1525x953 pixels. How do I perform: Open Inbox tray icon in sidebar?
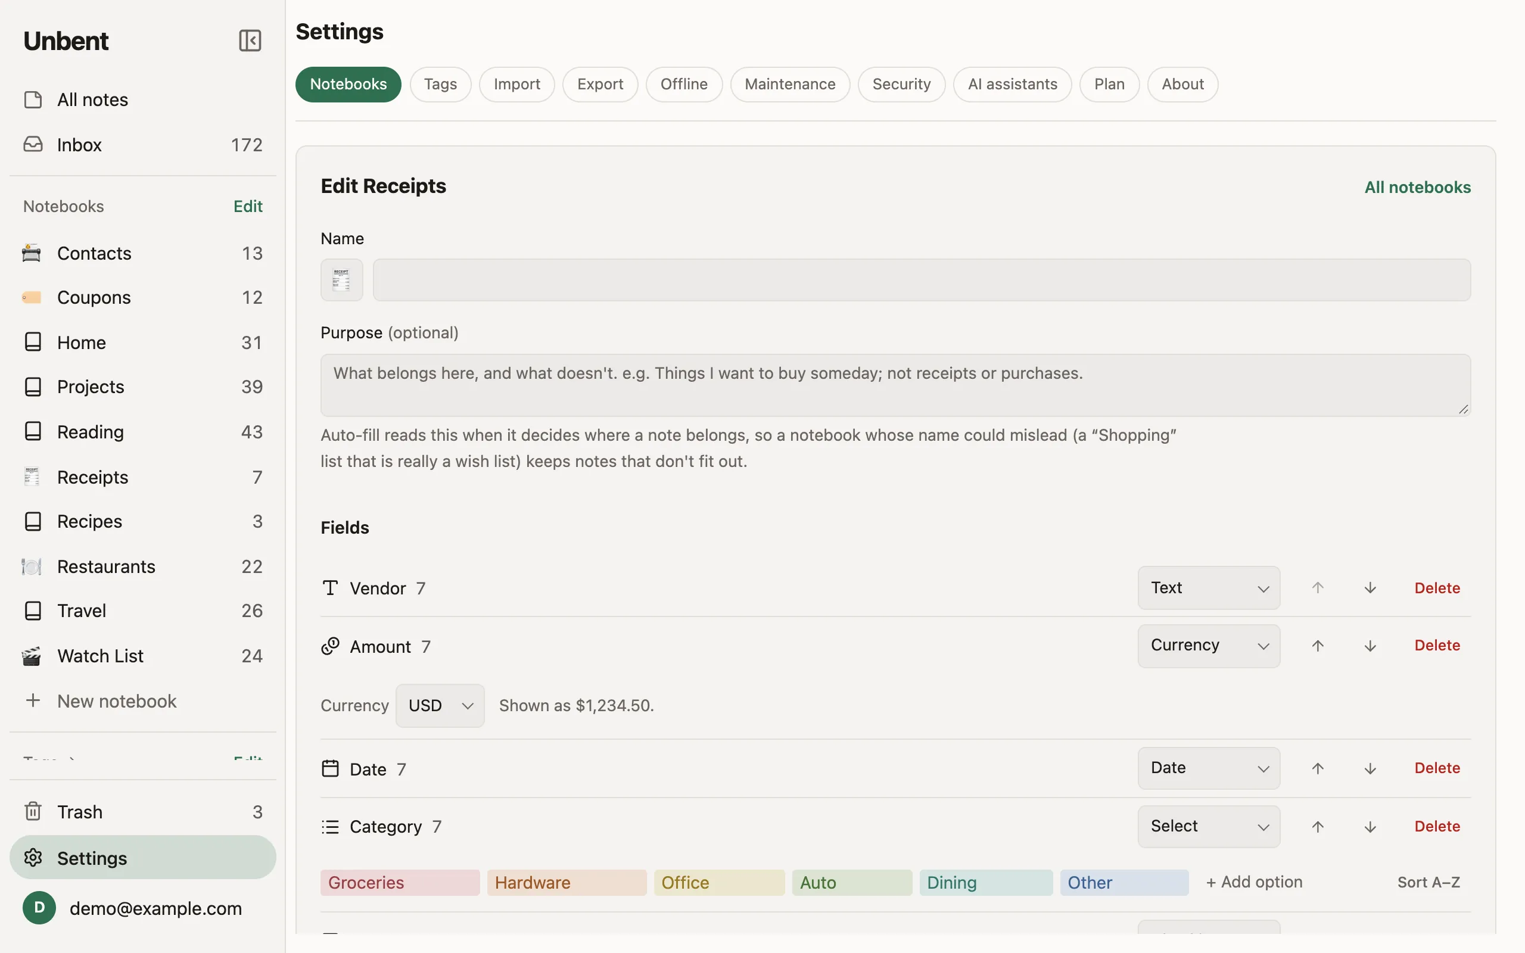pyautogui.click(x=33, y=144)
